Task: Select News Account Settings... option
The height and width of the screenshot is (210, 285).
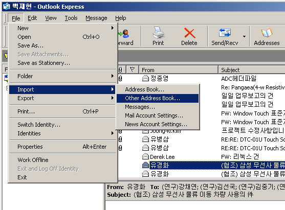Action: (x=158, y=124)
